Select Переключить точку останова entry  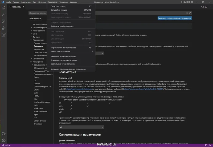point(71,48)
